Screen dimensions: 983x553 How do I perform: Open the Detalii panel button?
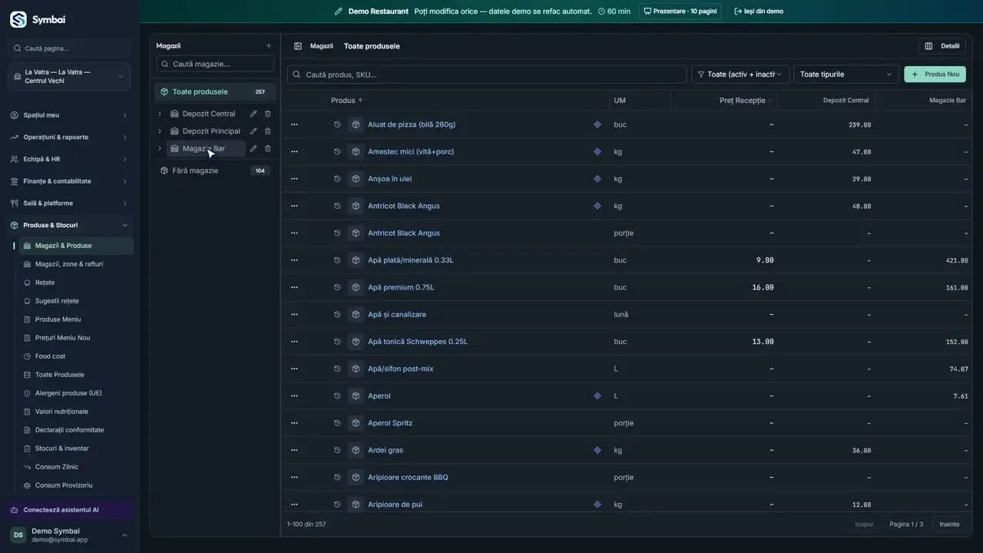(x=942, y=46)
